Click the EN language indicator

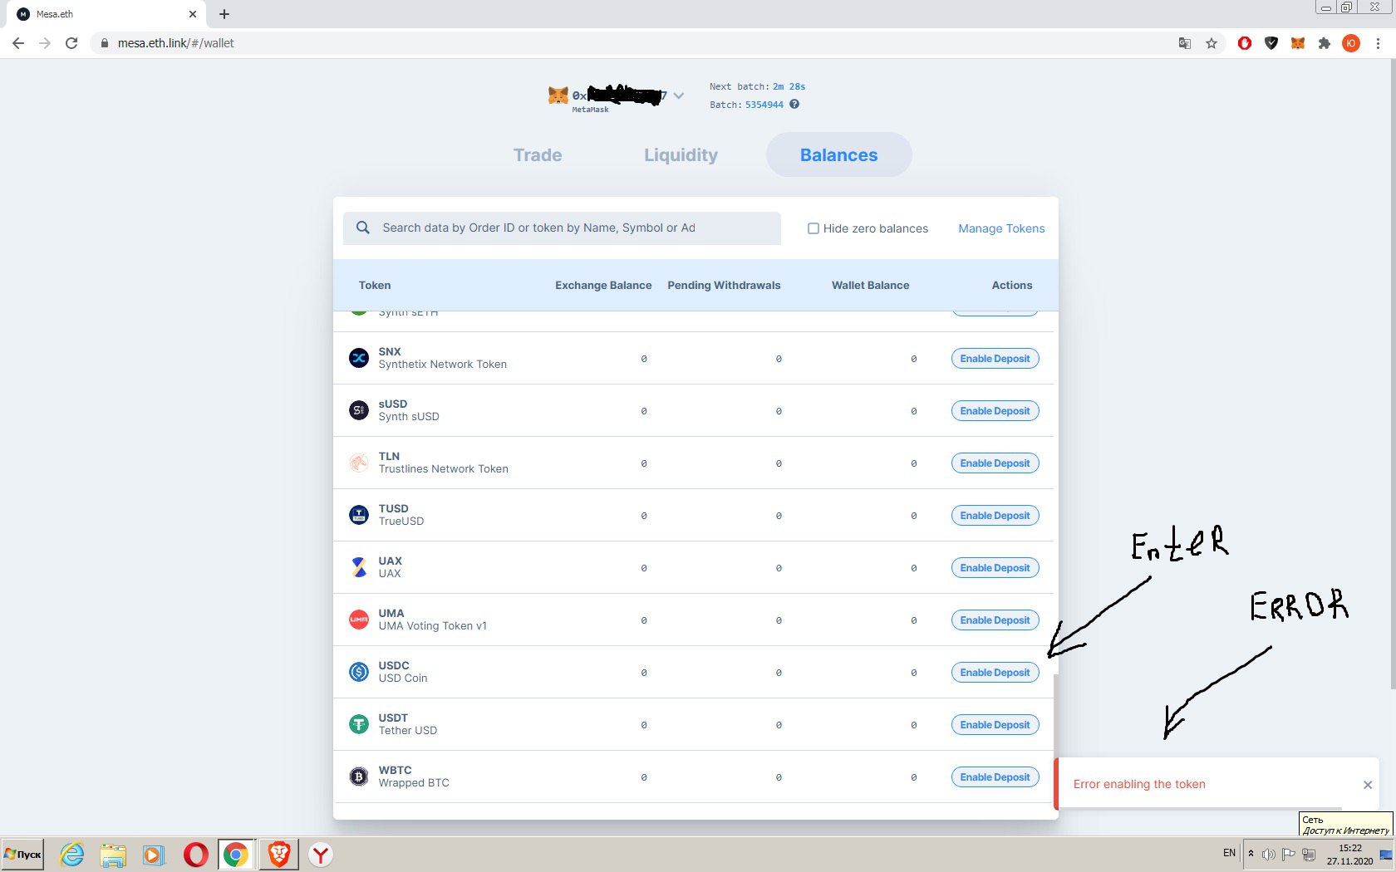click(x=1229, y=853)
